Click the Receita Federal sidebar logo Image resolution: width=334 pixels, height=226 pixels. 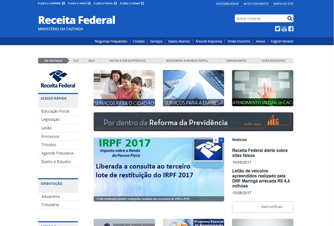(58, 79)
